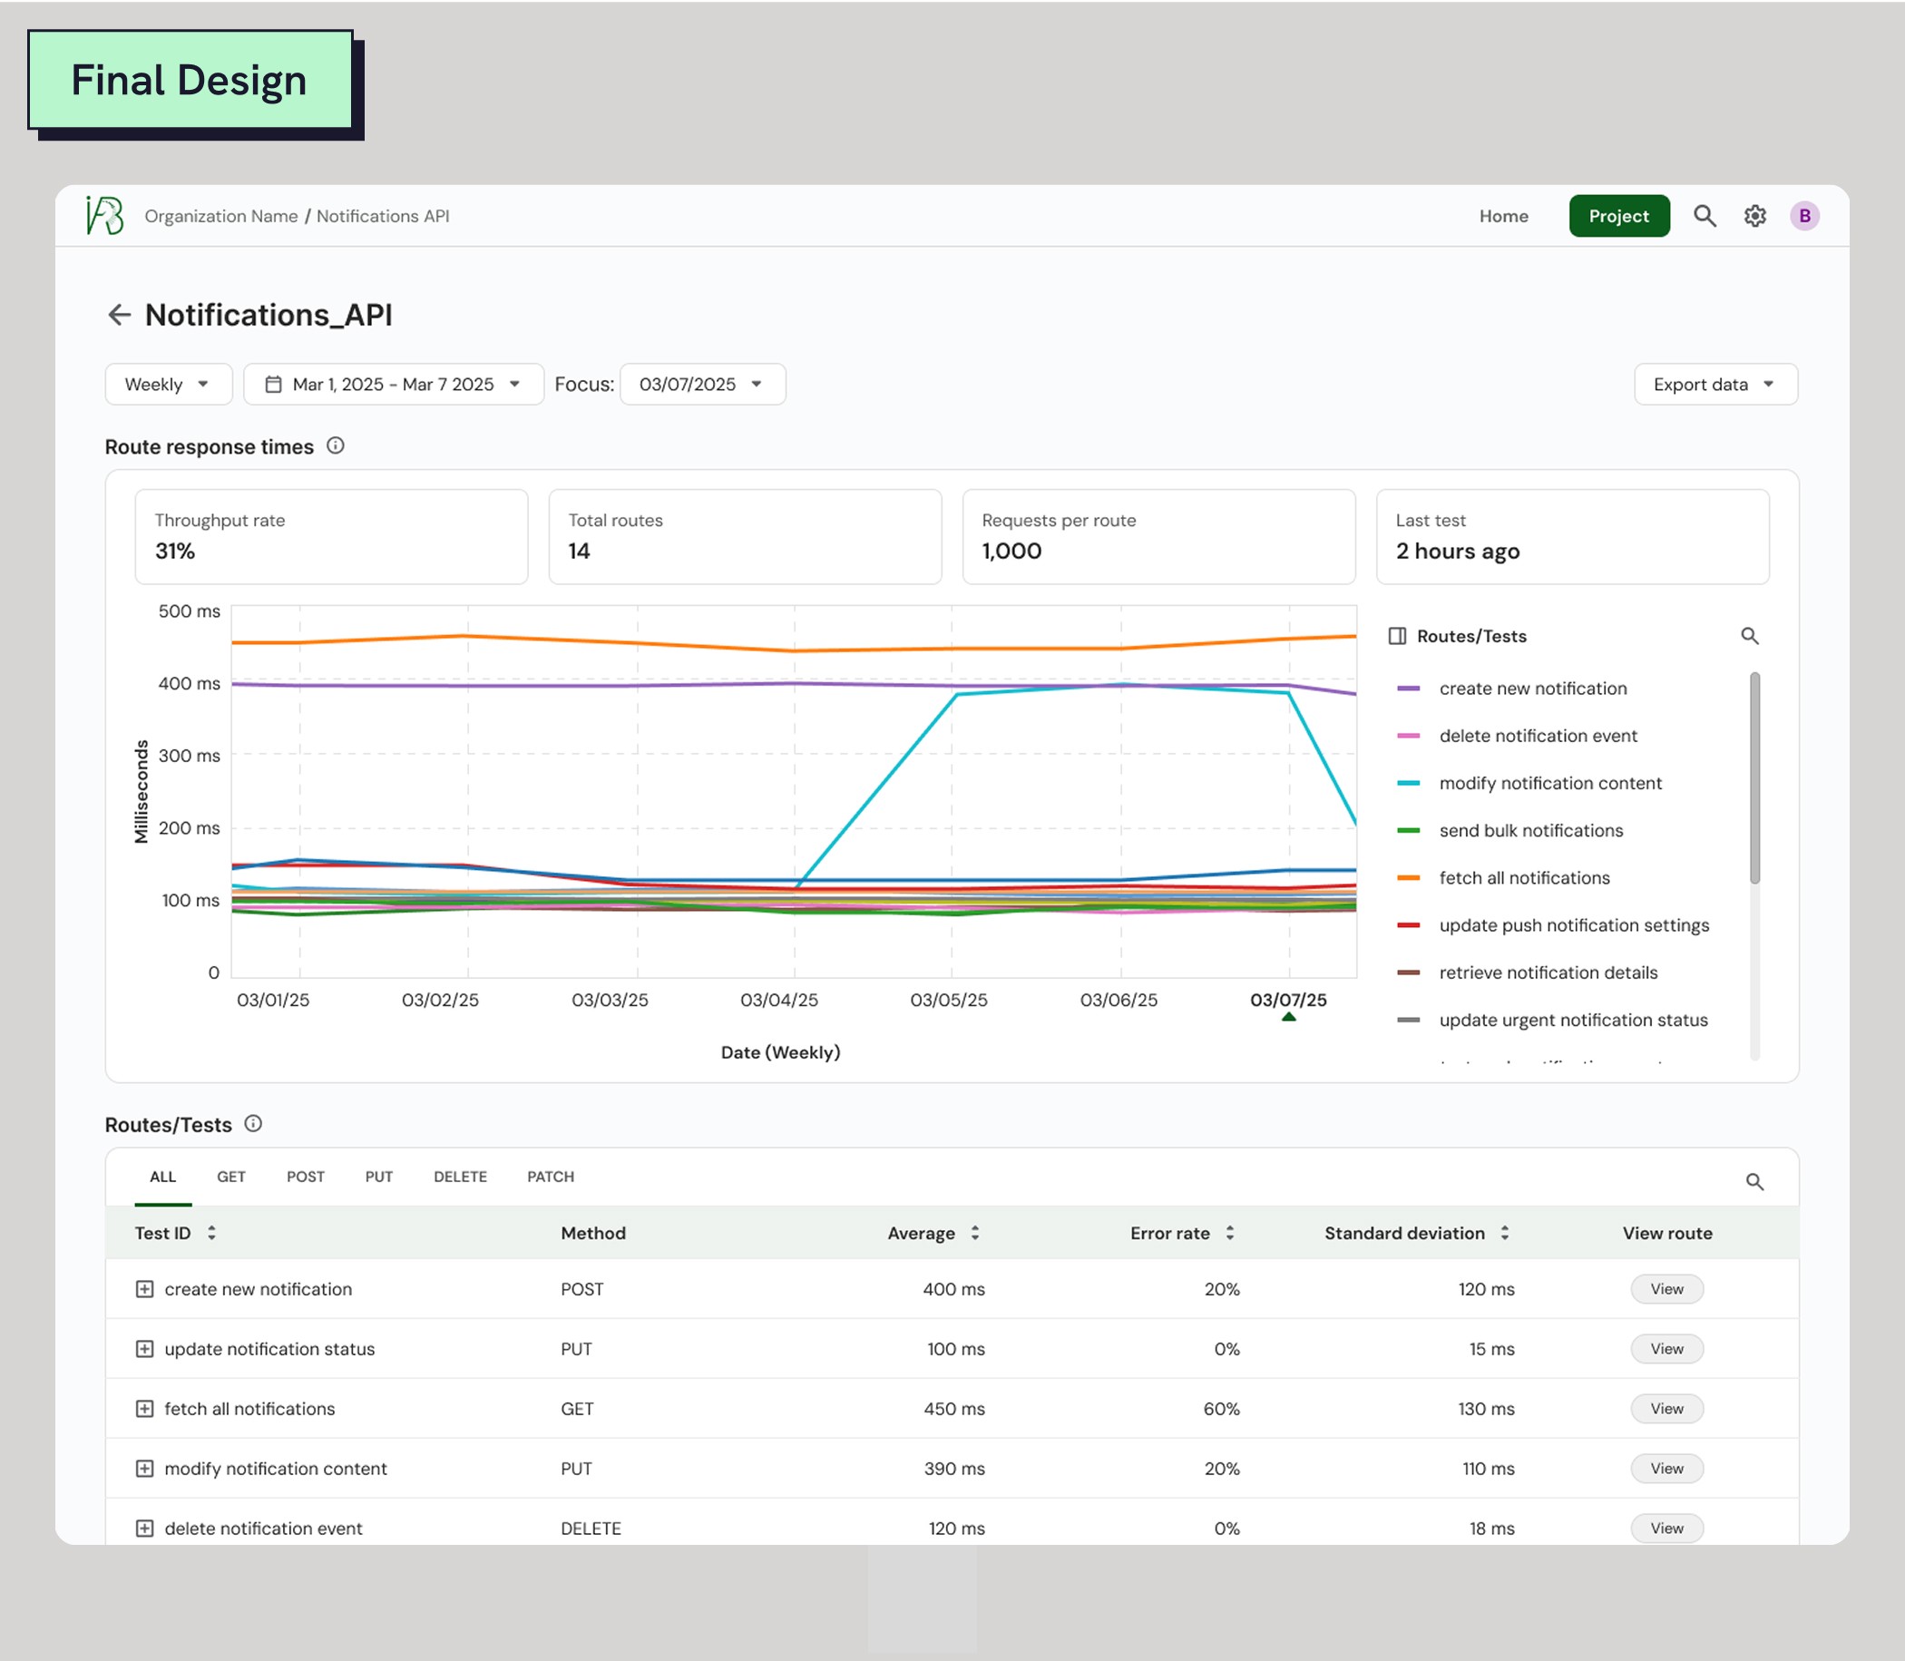Click the search icon in routes table
1905x1661 pixels.
[1754, 1182]
